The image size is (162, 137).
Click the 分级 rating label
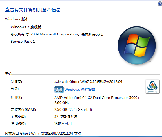click(15, 89)
